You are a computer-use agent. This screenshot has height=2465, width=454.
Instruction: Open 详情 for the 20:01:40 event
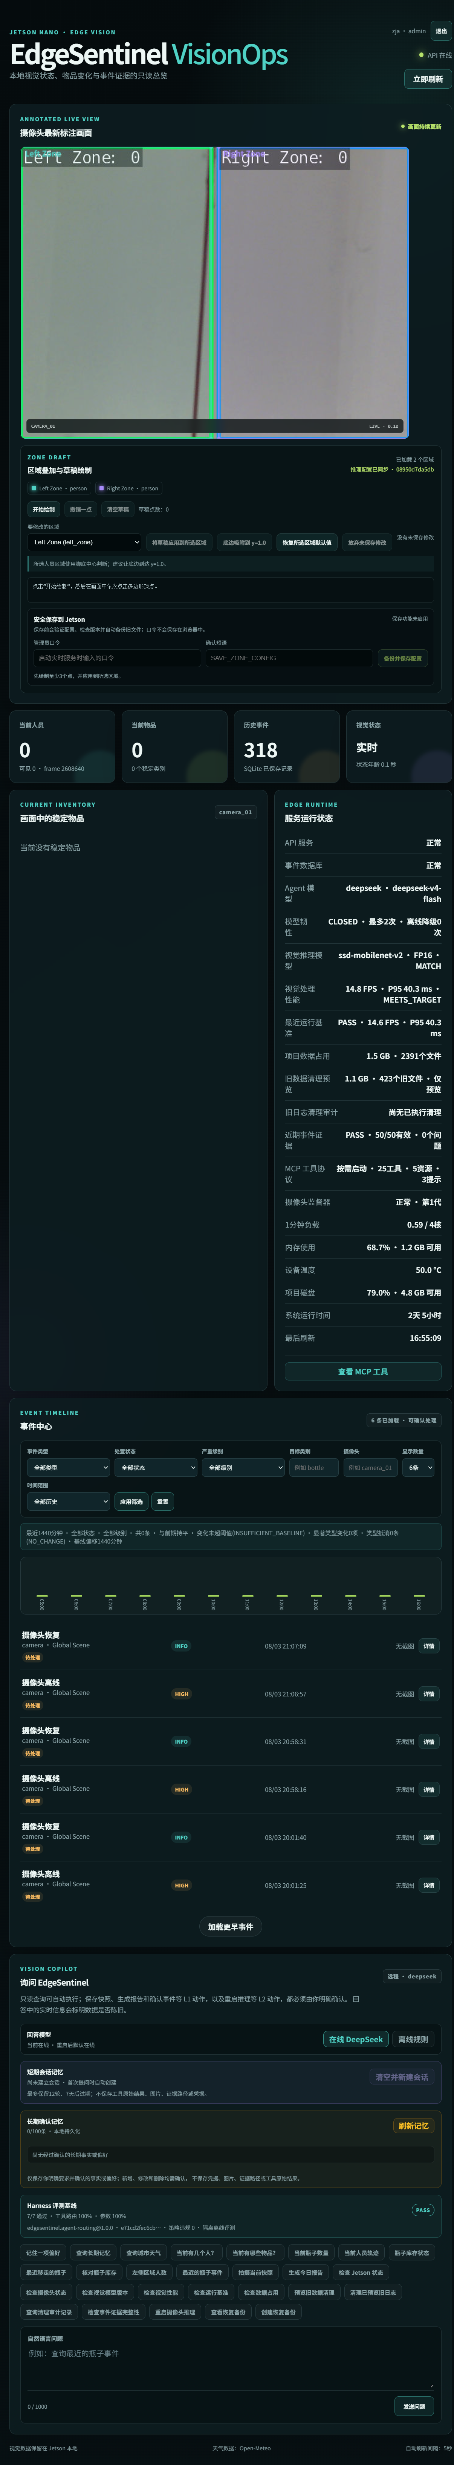point(428,1837)
